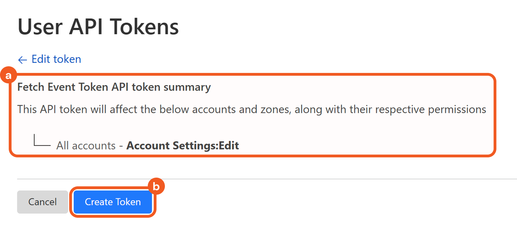
Task: Click the Fetch Event Token name in summary heading
Action: (x=63, y=87)
